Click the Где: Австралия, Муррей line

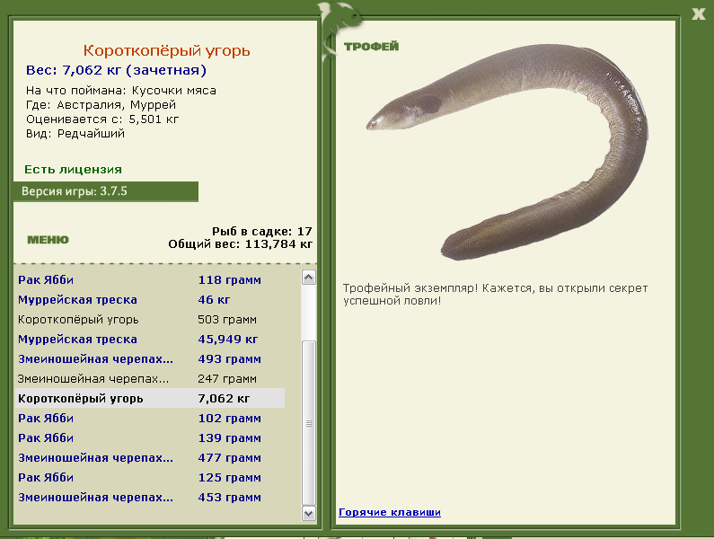(x=101, y=105)
